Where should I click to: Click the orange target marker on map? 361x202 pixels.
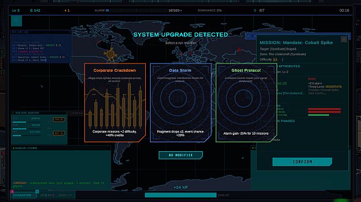(x=110, y=55)
